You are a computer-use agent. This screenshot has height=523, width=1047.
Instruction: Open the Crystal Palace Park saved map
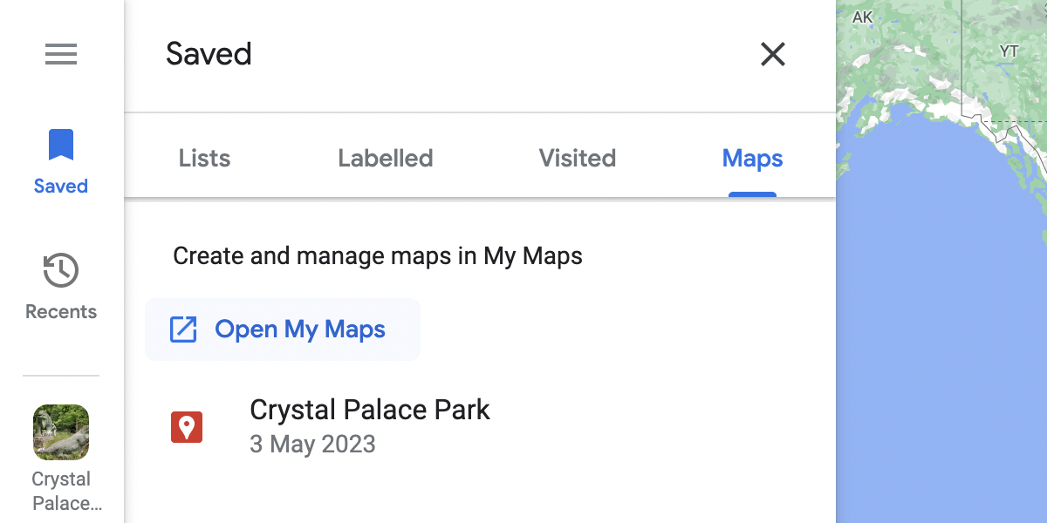(x=369, y=410)
